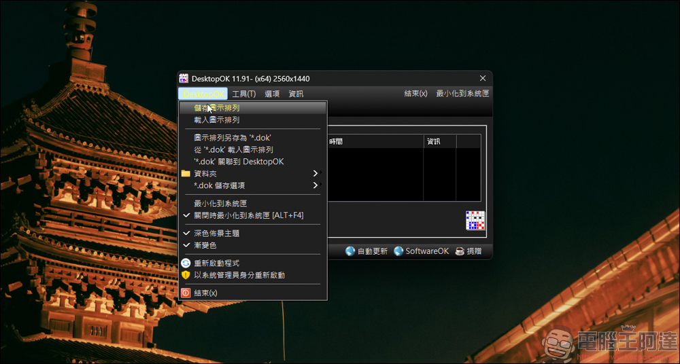Open the 選項 menu
Screen dimensions: 680x364
point(273,94)
